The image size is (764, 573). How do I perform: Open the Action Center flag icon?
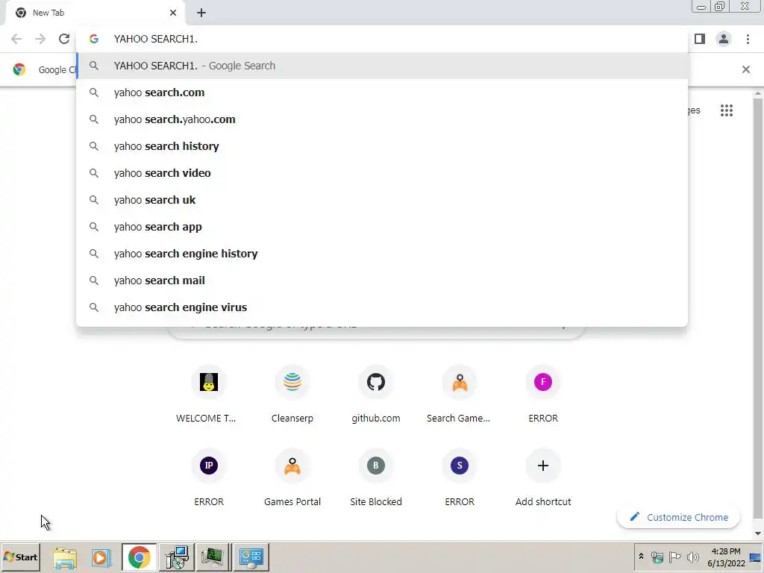pyautogui.click(x=674, y=557)
